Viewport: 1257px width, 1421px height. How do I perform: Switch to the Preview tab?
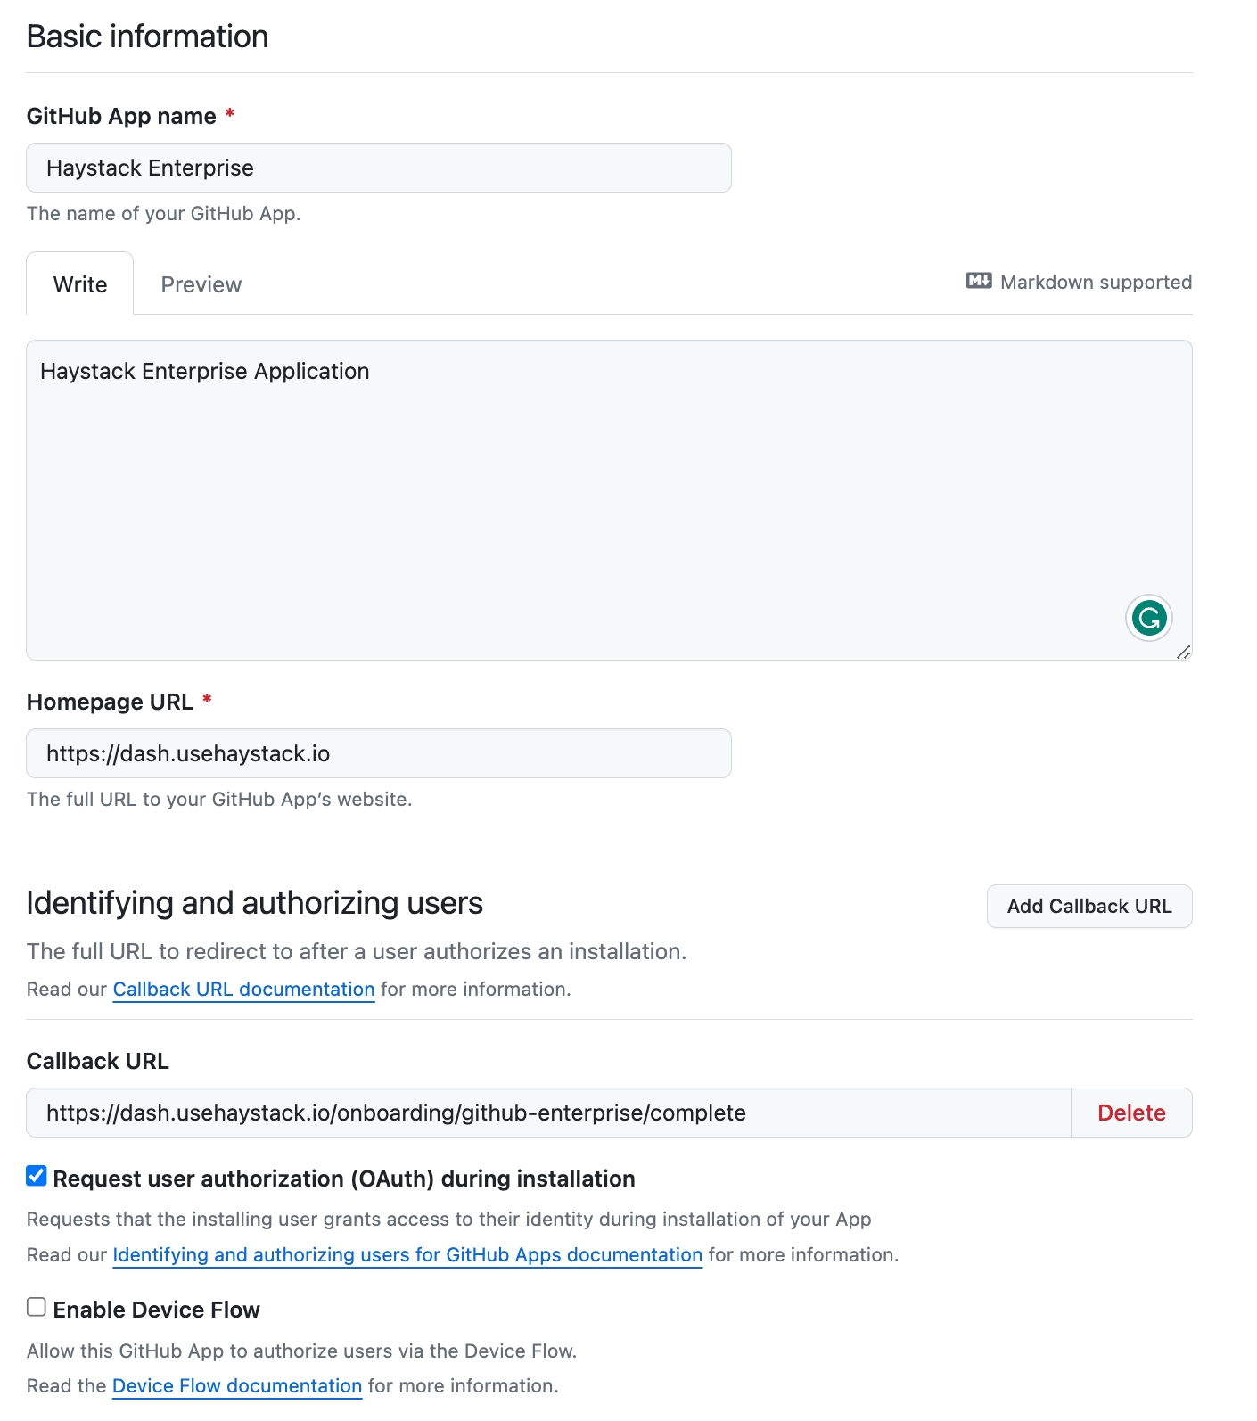[x=201, y=284]
